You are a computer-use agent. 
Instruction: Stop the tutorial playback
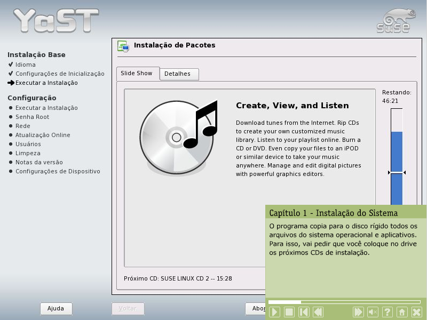click(x=289, y=312)
